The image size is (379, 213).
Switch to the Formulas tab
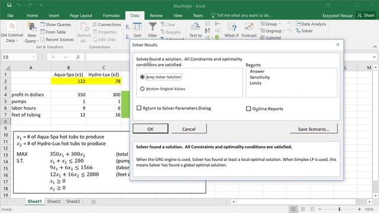(111, 15)
